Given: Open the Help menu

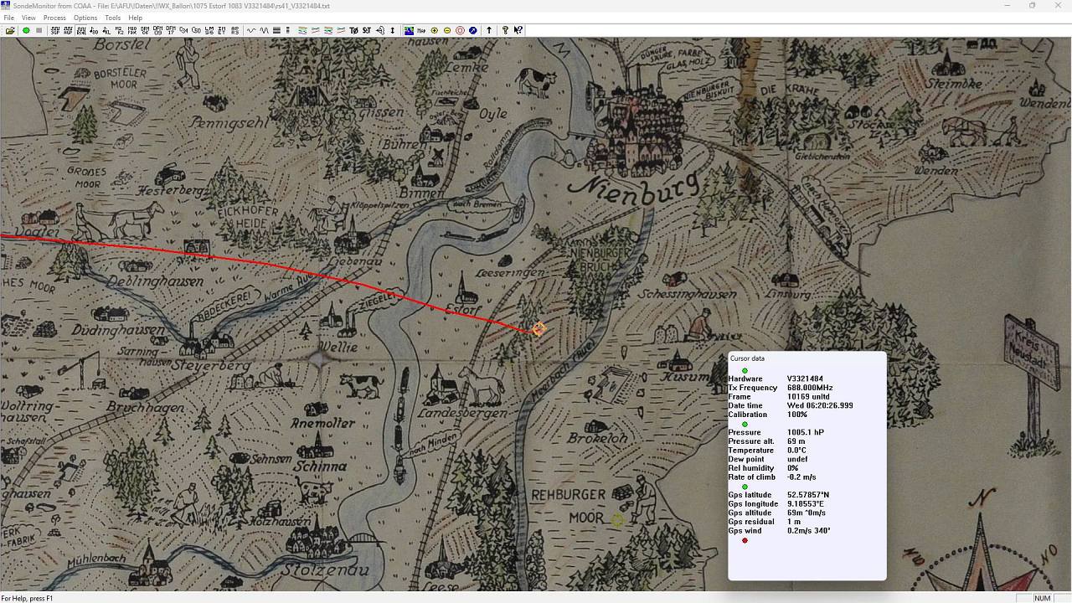Looking at the screenshot, I should 135,18.
